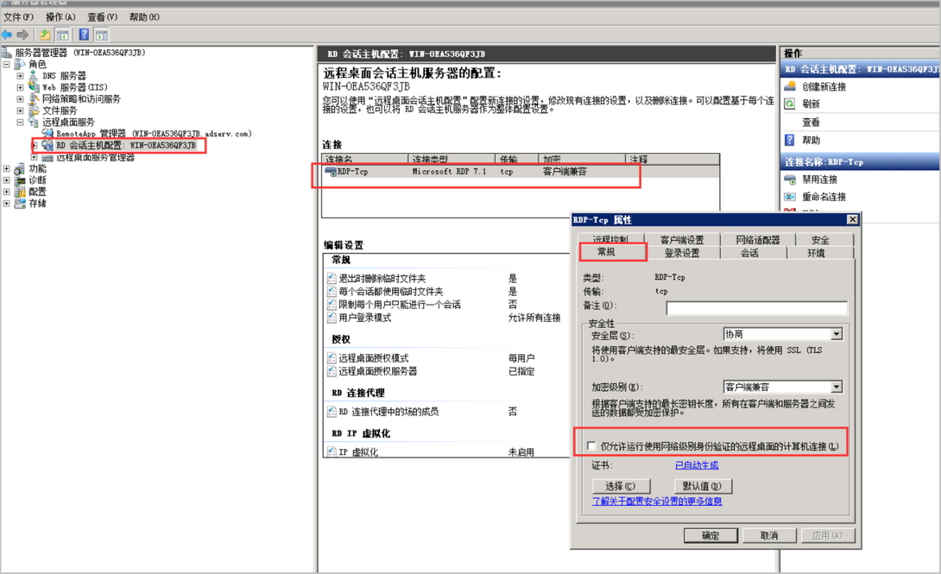Expand the DNS 服务器 tree node
The width and height of the screenshot is (941, 574).
tap(20, 76)
